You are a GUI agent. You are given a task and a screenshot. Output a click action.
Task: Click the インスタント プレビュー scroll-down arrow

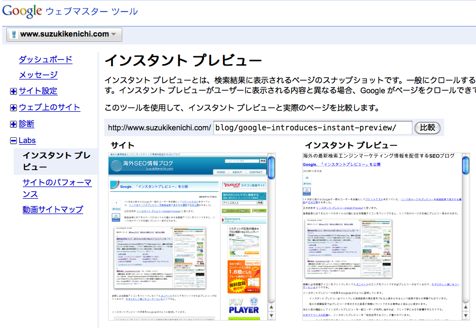click(x=466, y=316)
